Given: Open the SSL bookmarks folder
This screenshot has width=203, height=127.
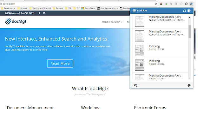Looking at the screenshot, I should [x=69, y=8].
